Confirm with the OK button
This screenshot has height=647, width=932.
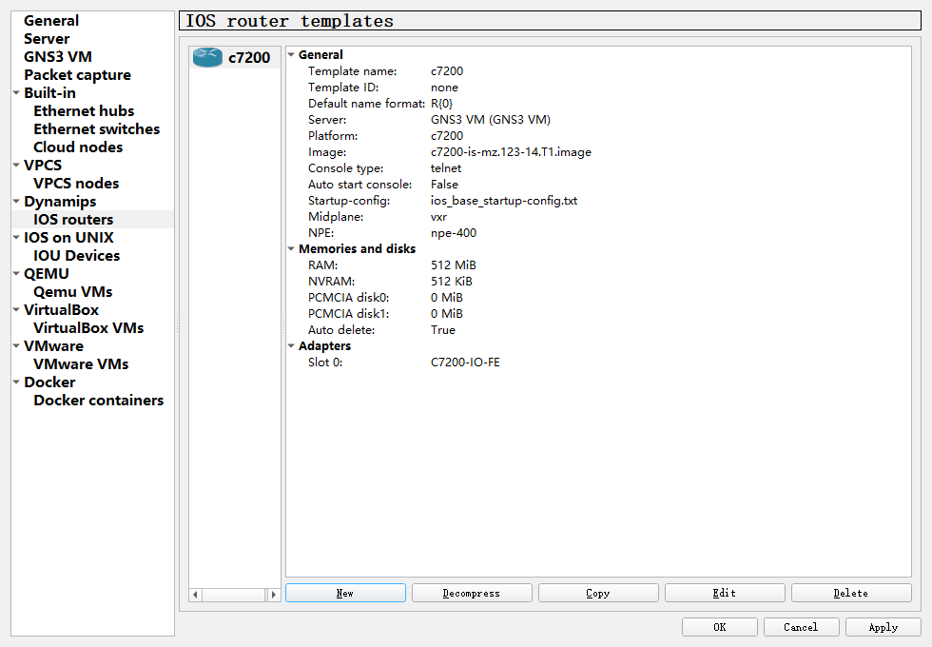[x=720, y=627]
